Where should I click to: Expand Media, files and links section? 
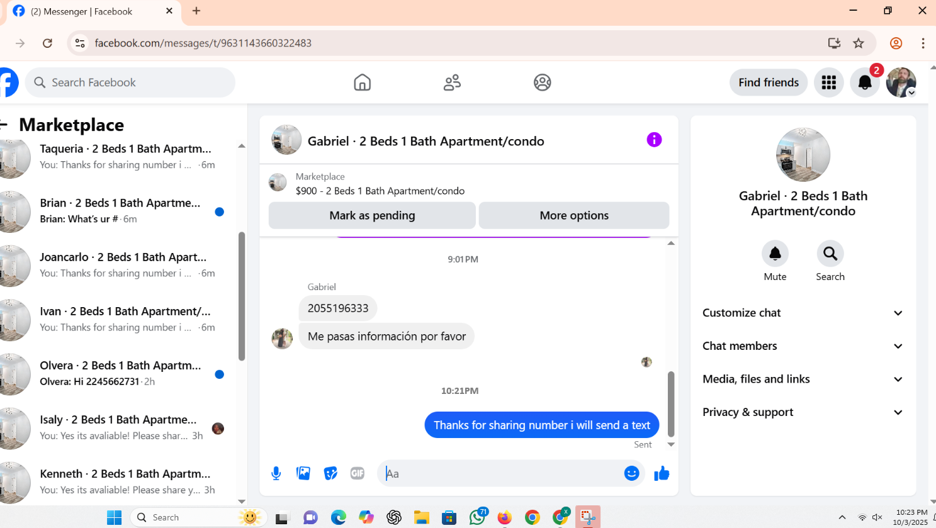click(x=803, y=379)
